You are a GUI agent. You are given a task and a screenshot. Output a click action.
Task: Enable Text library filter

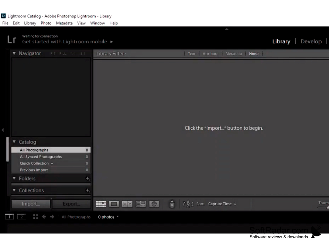click(x=192, y=54)
